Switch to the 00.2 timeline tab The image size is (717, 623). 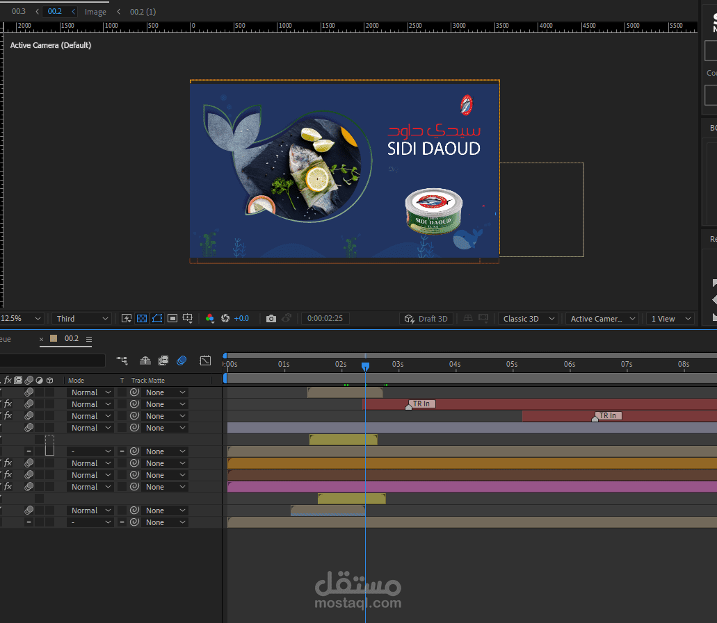[x=72, y=338]
